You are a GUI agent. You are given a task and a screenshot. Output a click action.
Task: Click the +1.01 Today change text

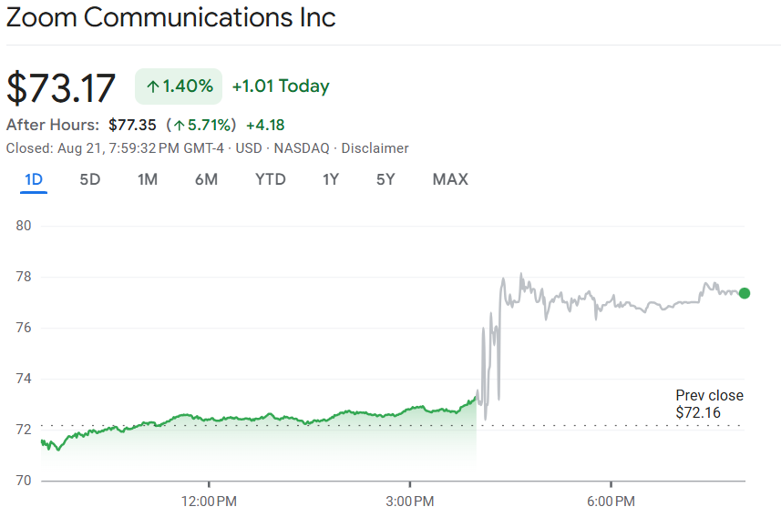coord(281,86)
